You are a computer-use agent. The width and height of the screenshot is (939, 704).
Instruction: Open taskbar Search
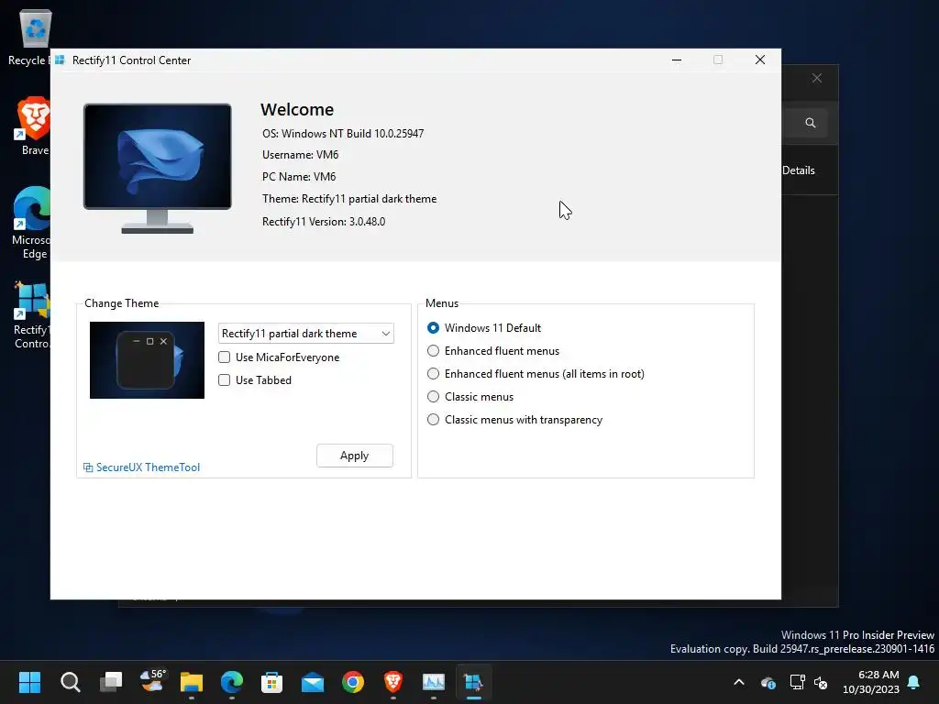pos(70,682)
